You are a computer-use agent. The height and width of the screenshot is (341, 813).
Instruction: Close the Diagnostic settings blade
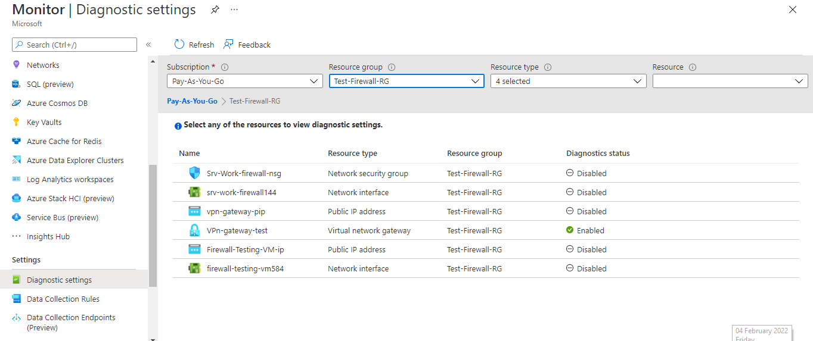pos(793,10)
